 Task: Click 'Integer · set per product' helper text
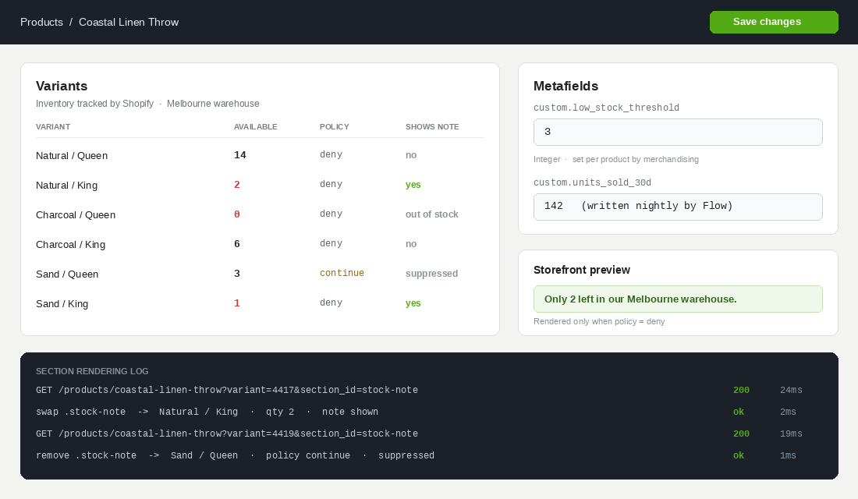coord(616,159)
